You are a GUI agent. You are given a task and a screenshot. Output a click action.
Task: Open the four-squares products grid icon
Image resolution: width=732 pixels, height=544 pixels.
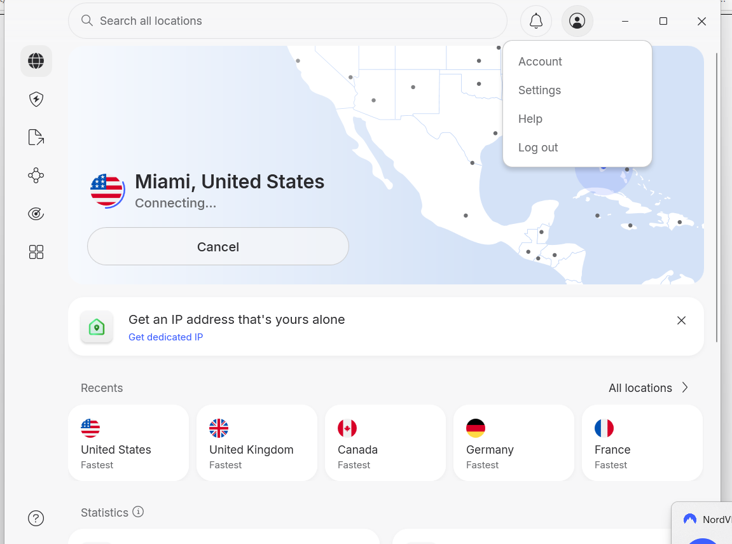[x=36, y=253]
